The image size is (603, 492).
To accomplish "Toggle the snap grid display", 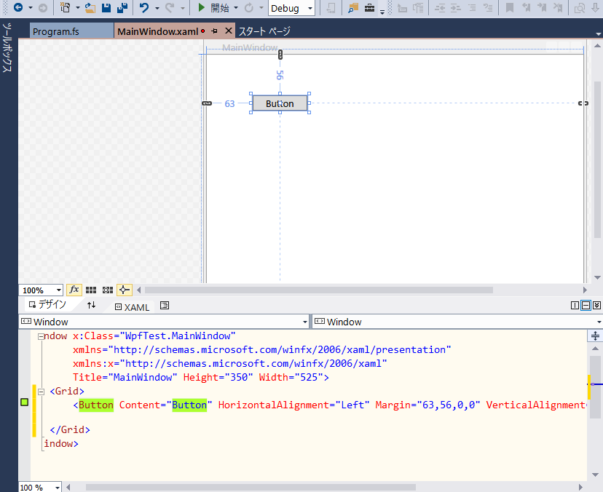I will (91, 290).
